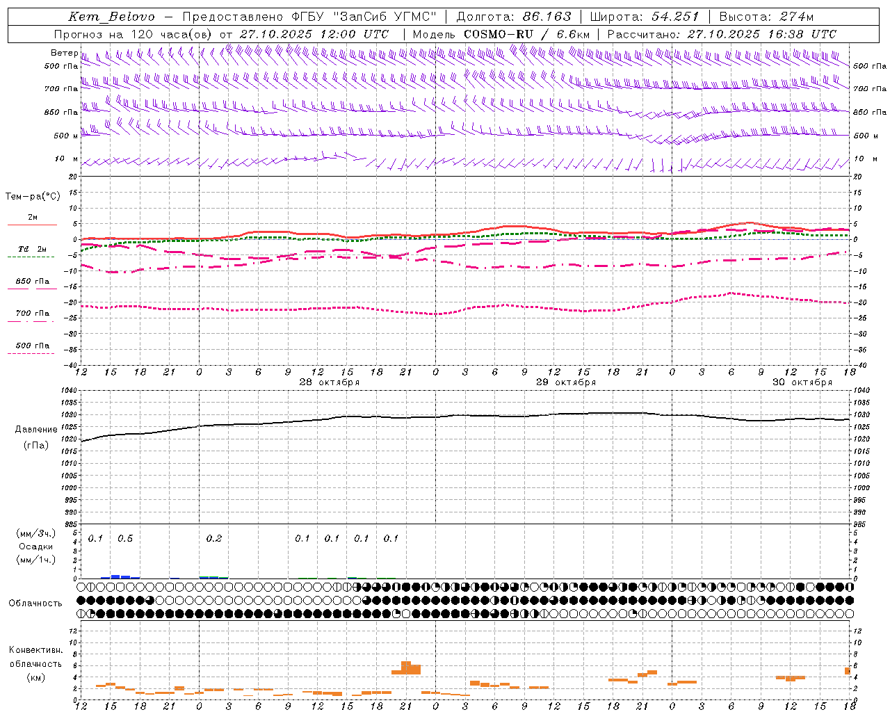Click the 'Долгота: 86.163' header field

click(x=514, y=17)
